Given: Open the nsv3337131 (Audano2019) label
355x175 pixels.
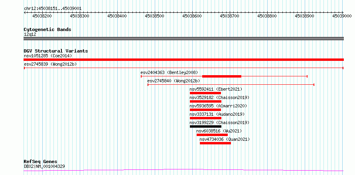Looking at the screenshot, I should (x=217, y=114).
